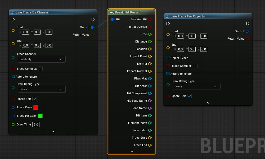Click Out Hit pin on Line Trace For Objects
The image size is (265, 159).
(247, 31)
